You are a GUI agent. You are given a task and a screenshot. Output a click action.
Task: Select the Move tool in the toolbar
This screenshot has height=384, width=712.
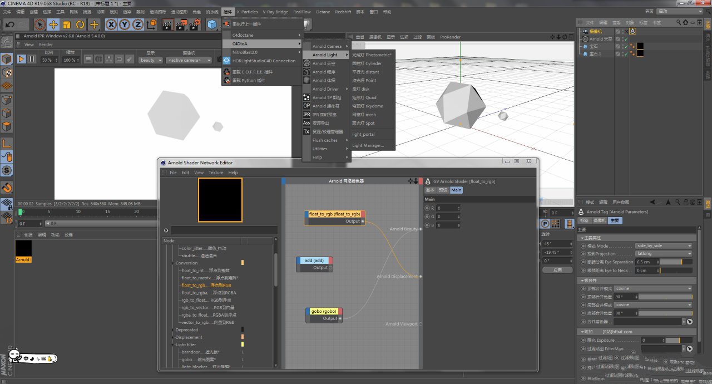(53, 24)
